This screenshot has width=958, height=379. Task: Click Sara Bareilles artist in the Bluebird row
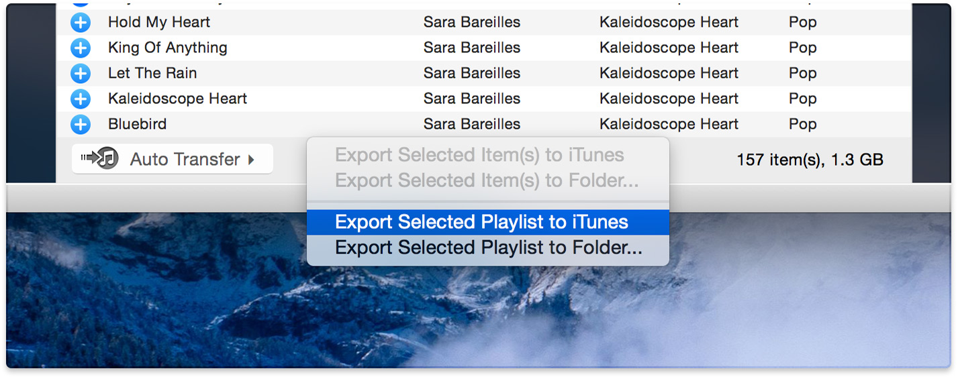(471, 124)
